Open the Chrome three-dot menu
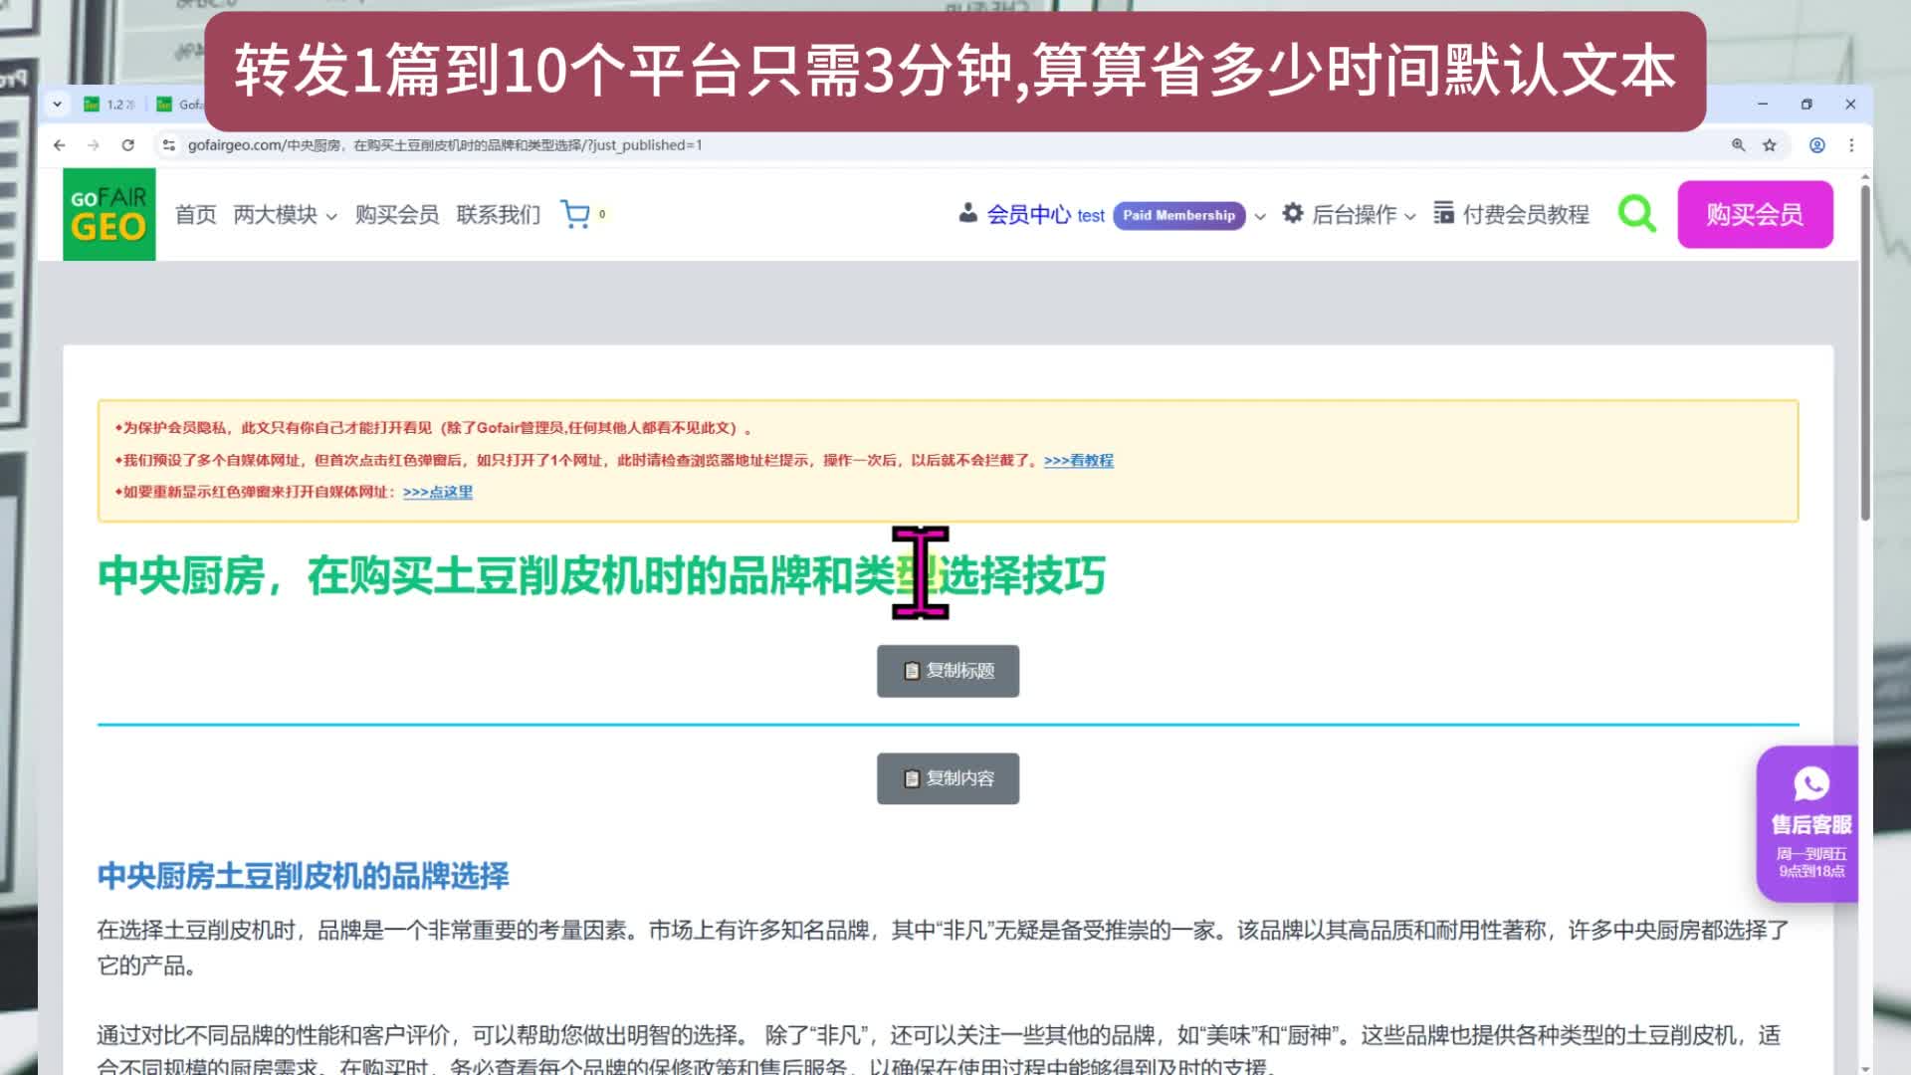The image size is (1911, 1075). click(x=1851, y=145)
